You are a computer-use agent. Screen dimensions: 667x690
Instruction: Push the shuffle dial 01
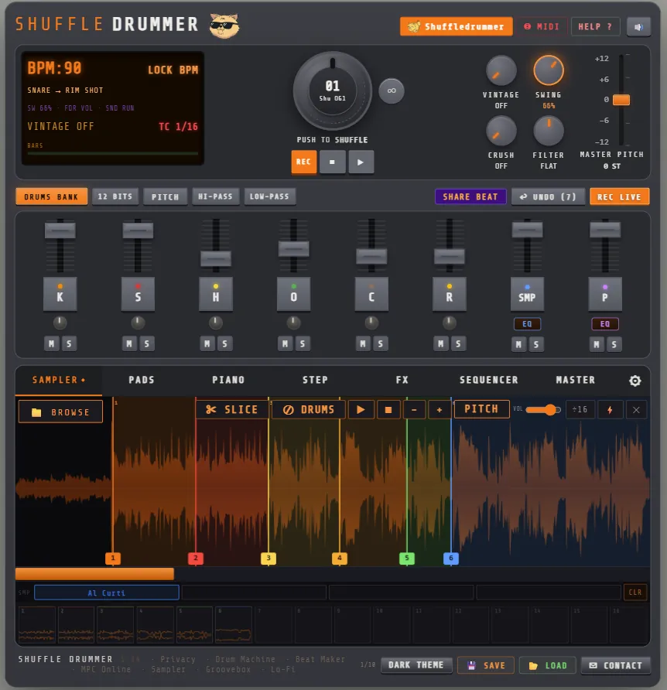333,91
